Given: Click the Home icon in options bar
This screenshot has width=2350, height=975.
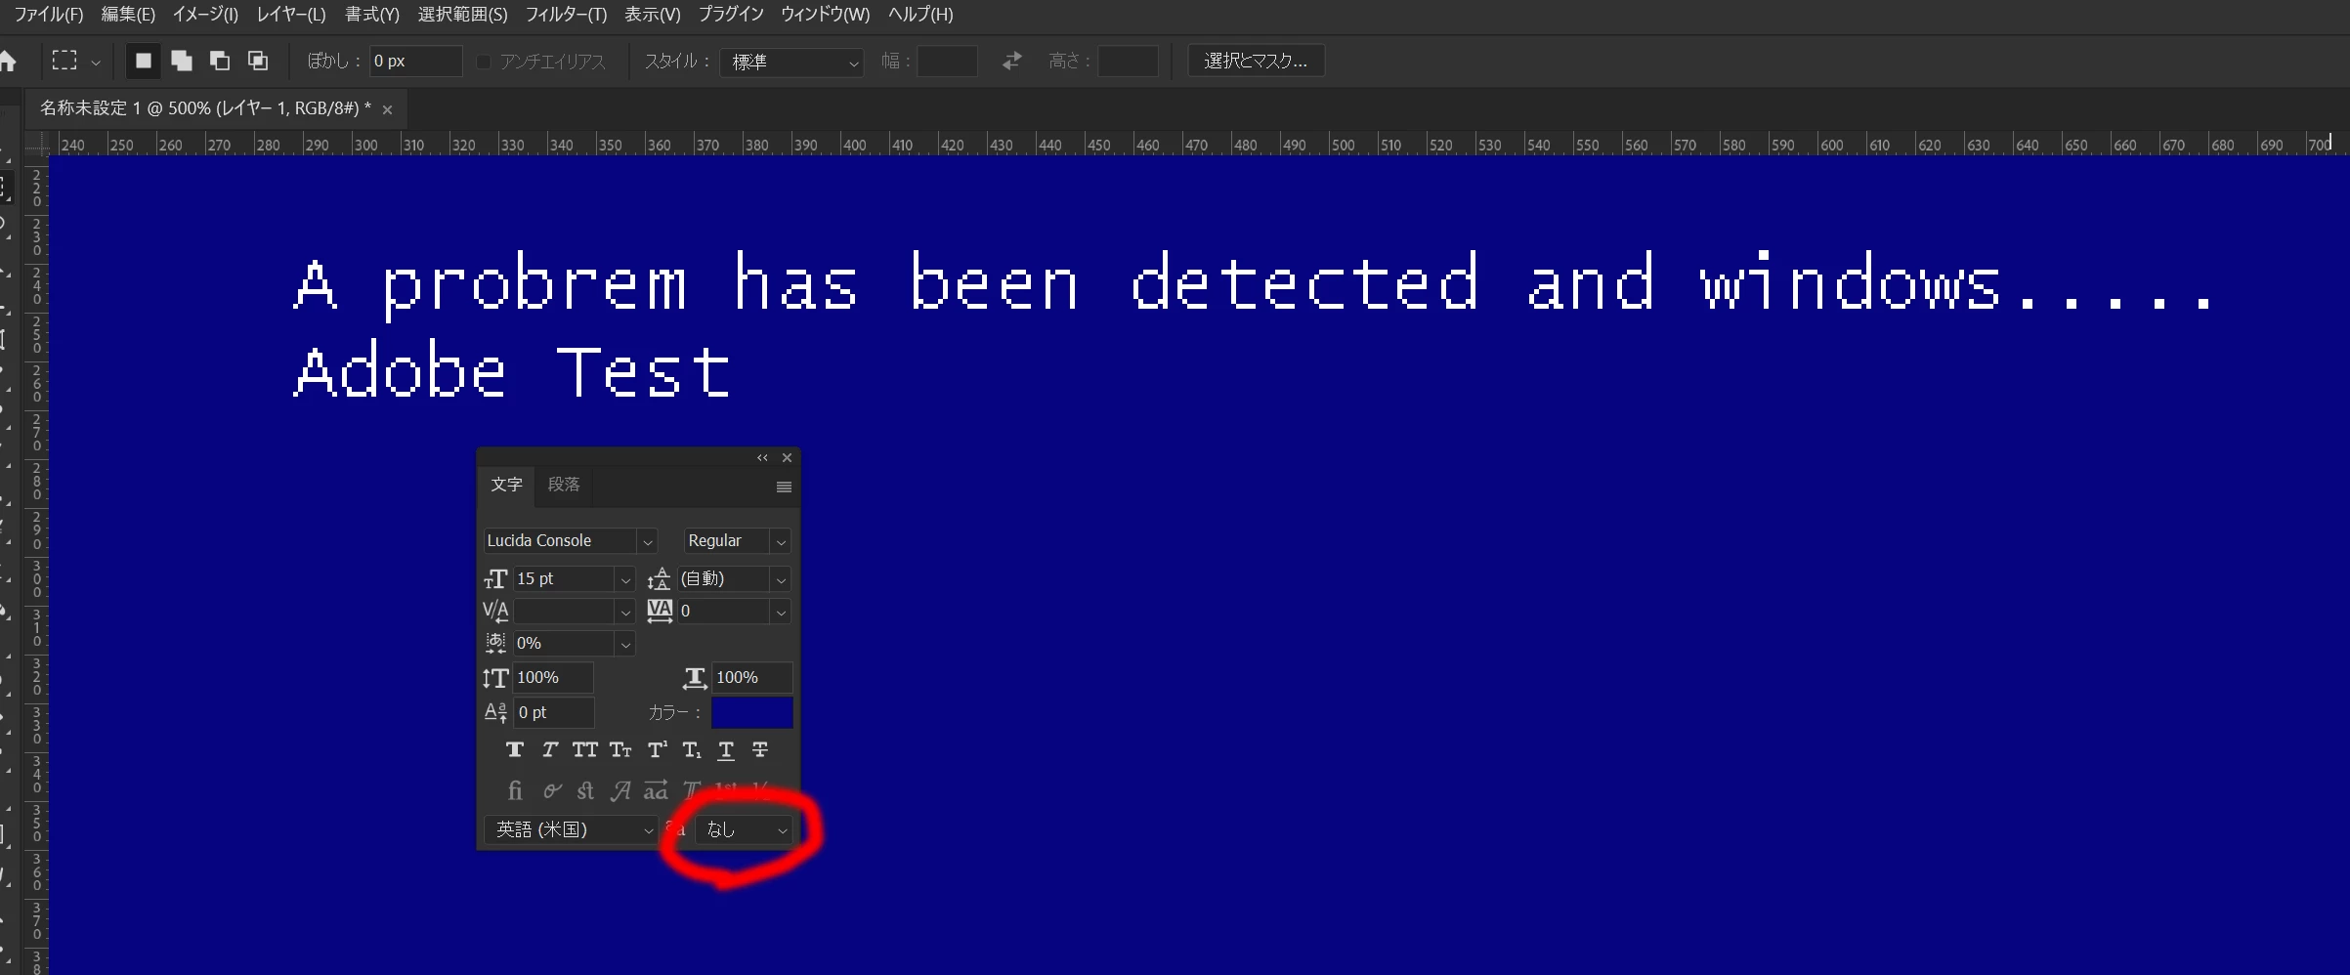Looking at the screenshot, I should click(x=8, y=62).
